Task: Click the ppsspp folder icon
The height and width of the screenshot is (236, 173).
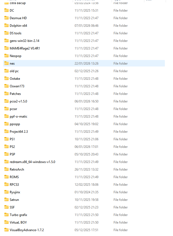Action: (x=6, y=124)
